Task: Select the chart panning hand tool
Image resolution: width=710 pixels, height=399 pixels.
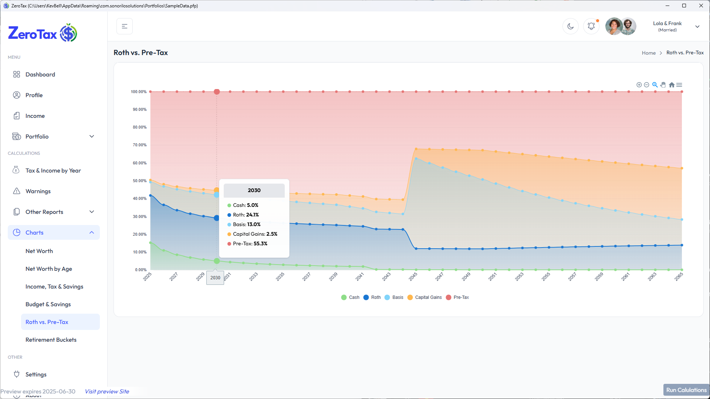Action: 663,85
